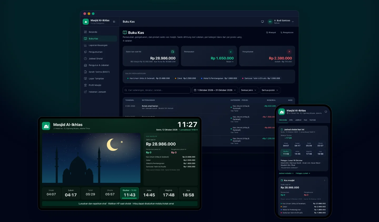The image size is (379, 222).
Task: Click the Ashar 14:45 tile on the TV display
Action: (149, 194)
